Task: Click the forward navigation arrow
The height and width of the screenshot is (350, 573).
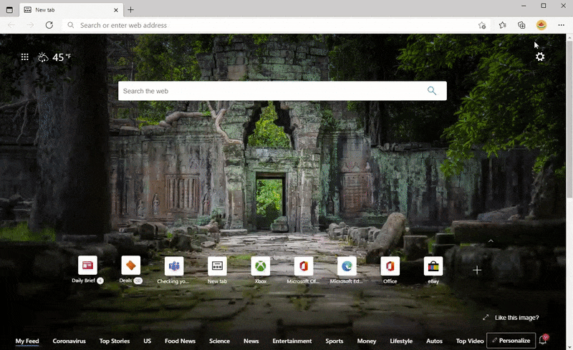Action: pyautogui.click(x=30, y=25)
